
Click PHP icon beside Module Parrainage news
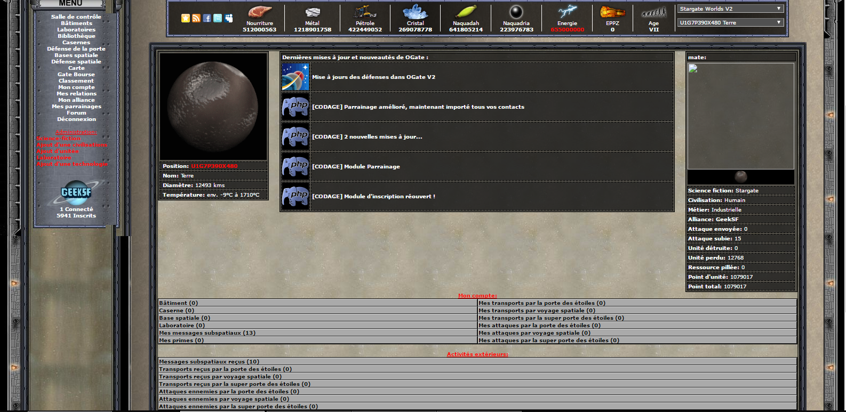(295, 166)
